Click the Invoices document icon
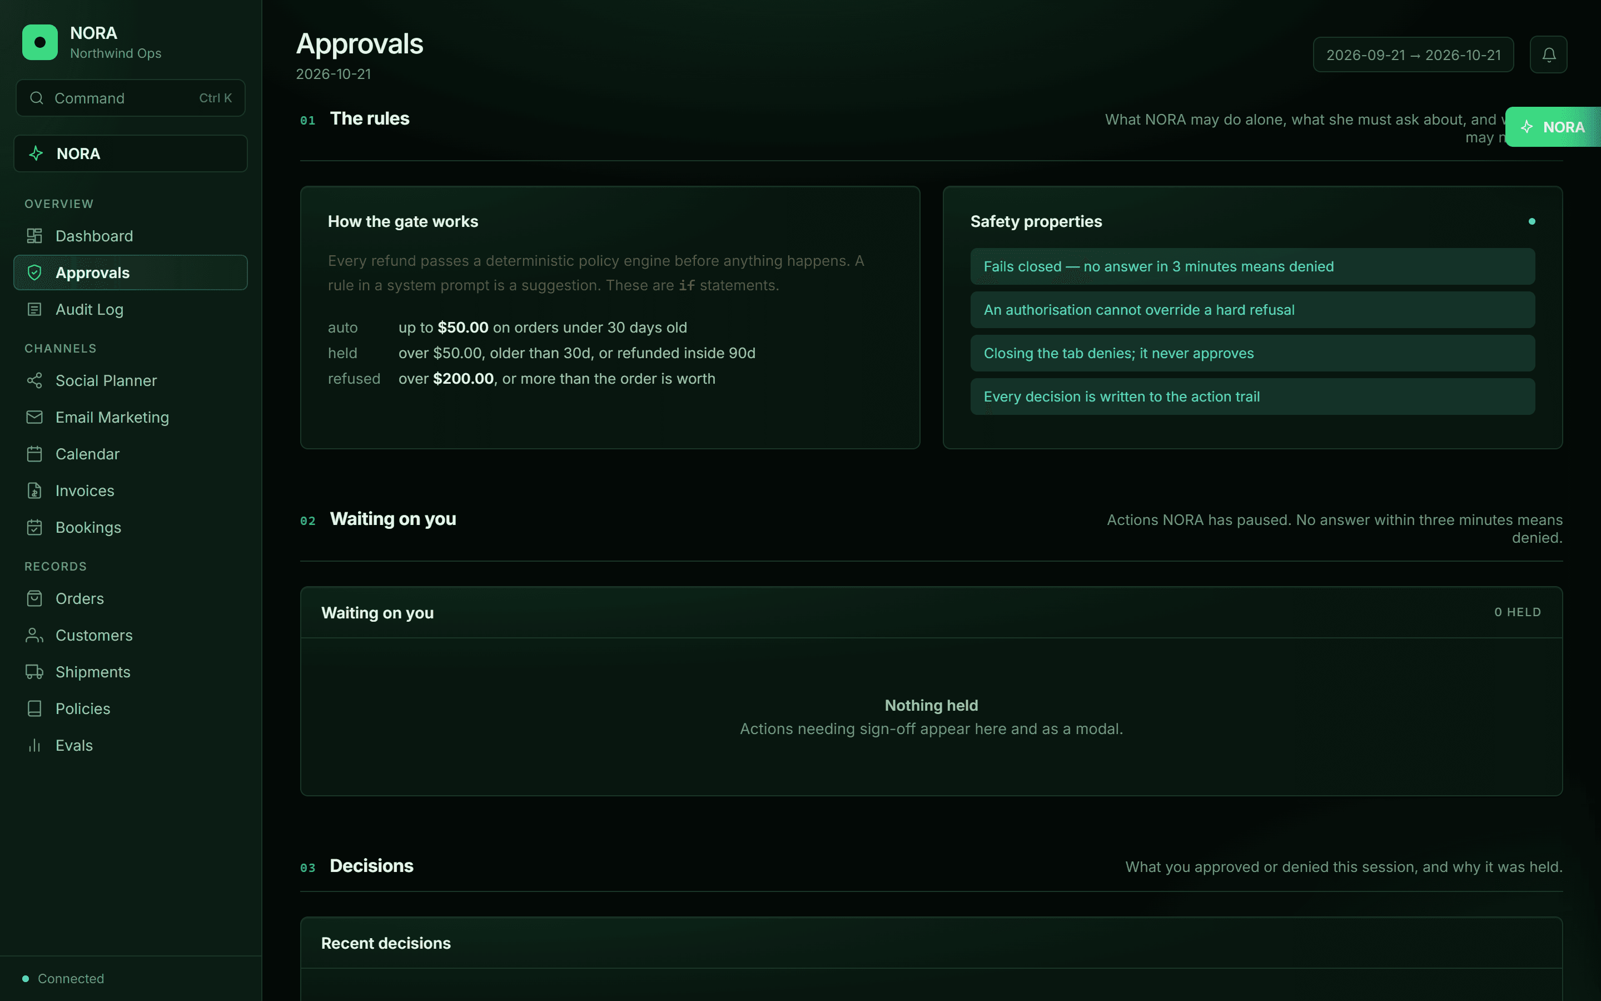 pyautogui.click(x=34, y=490)
